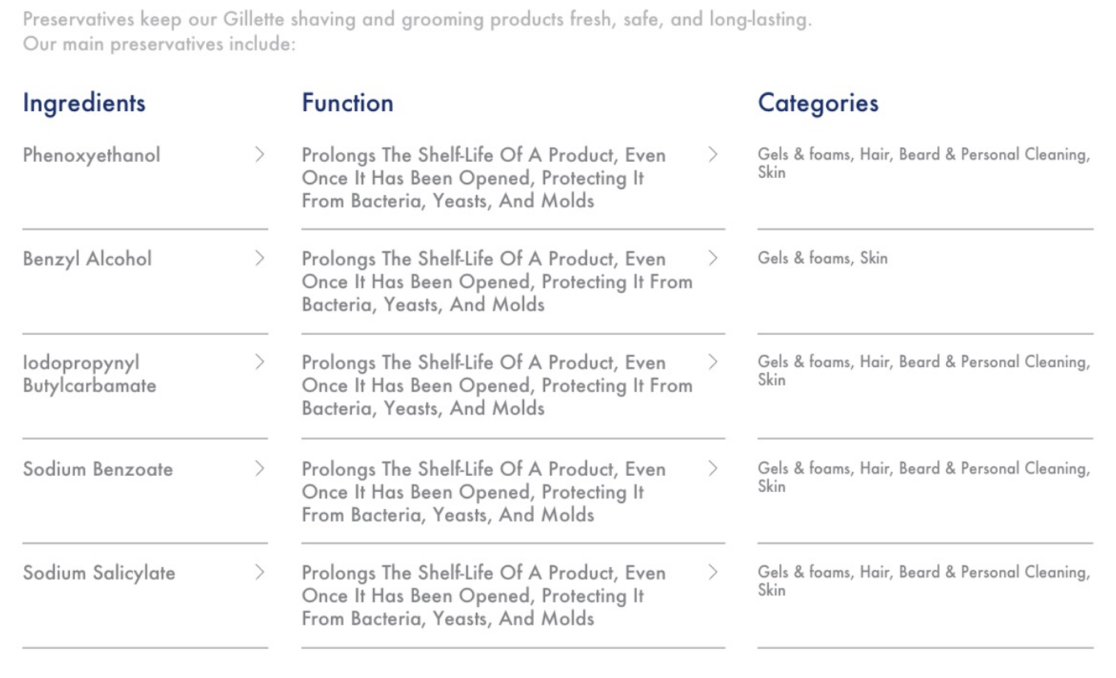Click the Phenoxyethanol function description text
1116x678 pixels.
(484, 178)
